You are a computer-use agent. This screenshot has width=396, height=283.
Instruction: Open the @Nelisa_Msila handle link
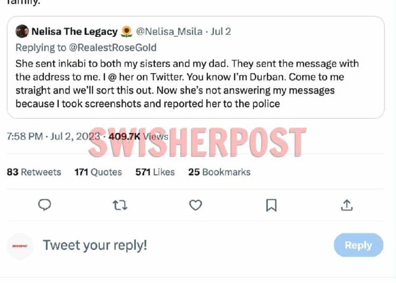169,32
